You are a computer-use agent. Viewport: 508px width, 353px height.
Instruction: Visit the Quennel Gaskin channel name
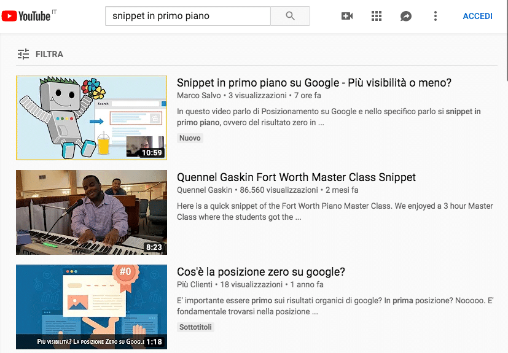(x=205, y=190)
